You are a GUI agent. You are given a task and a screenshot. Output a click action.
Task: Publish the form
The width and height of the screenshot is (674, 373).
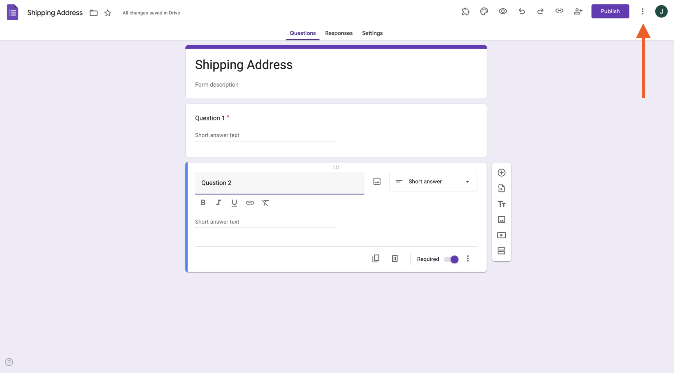[x=610, y=11]
